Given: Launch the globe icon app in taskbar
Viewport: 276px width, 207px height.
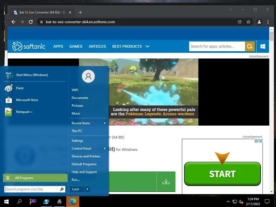Looking at the screenshot, I should (x=46, y=202).
